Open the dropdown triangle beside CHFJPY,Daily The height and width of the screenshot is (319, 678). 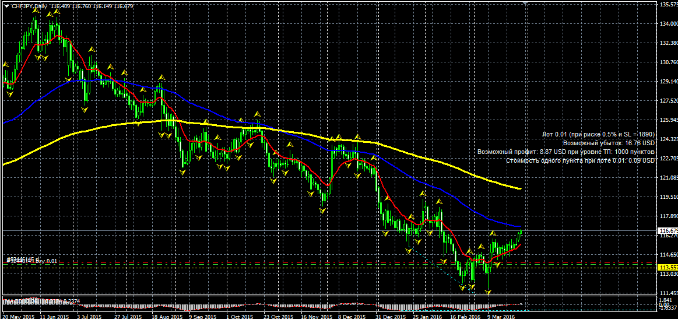tap(6, 6)
